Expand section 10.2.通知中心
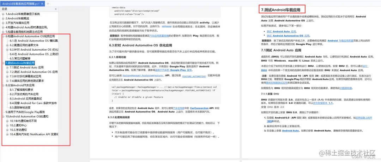 (x=7, y=125)
